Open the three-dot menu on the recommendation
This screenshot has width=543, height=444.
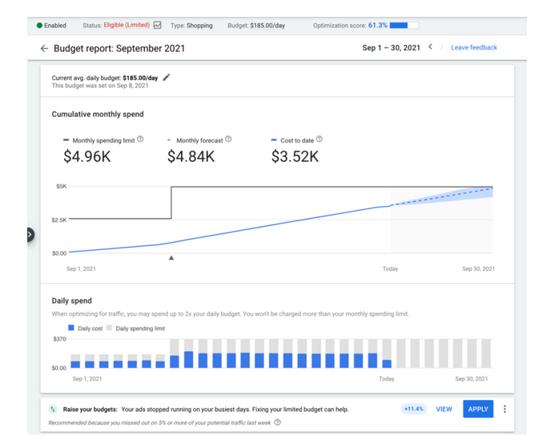pos(505,409)
